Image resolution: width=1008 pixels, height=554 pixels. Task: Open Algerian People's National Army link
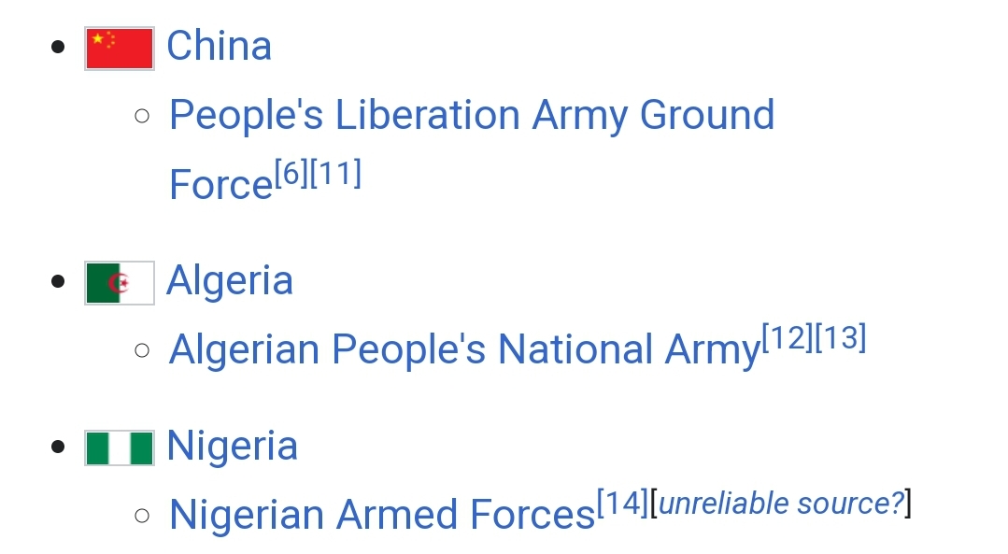(x=465, y=349)
